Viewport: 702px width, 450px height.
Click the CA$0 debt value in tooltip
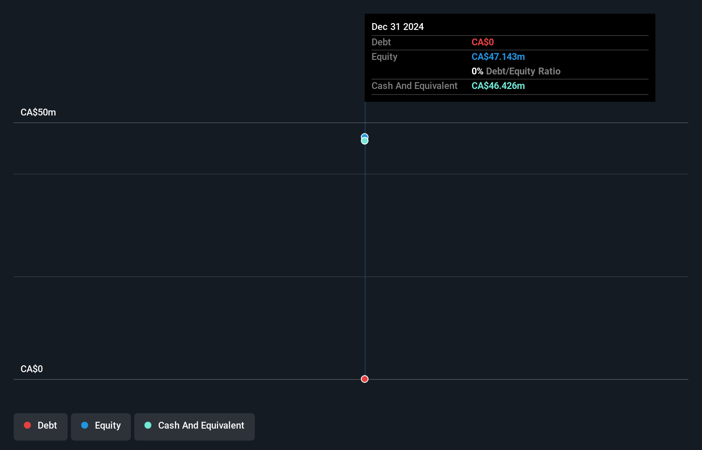click(483, 42)
